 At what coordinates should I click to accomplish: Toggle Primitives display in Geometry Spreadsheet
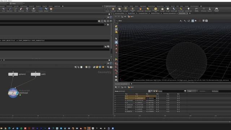point(154,91)
